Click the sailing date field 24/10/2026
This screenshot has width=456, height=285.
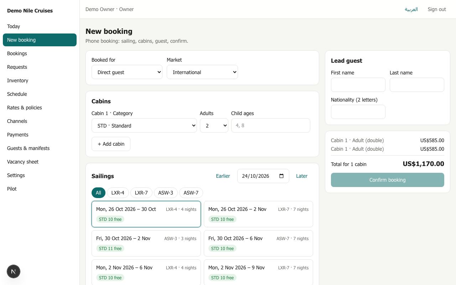click(263, 176)
